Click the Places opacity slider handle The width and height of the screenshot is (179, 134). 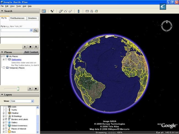[x=18, y=89]
